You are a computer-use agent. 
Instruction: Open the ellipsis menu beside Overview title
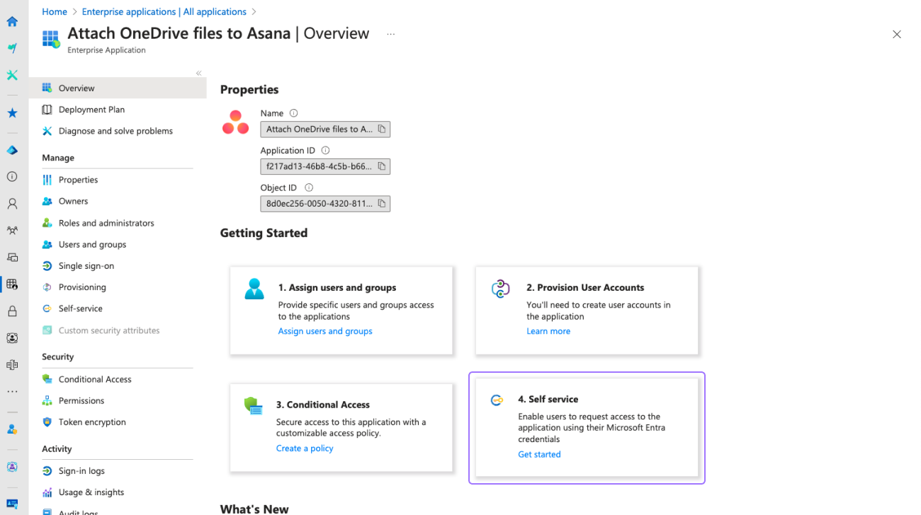tap(390, 34)
